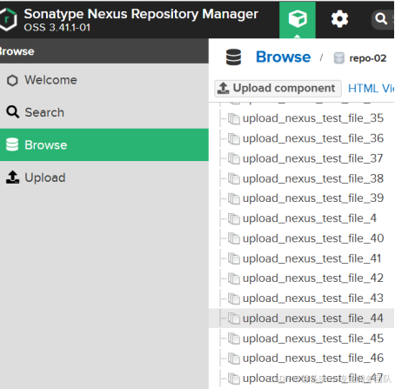Click component icon of upload_nexus_test_file_40
395x389 pixels.
[234, 238]
